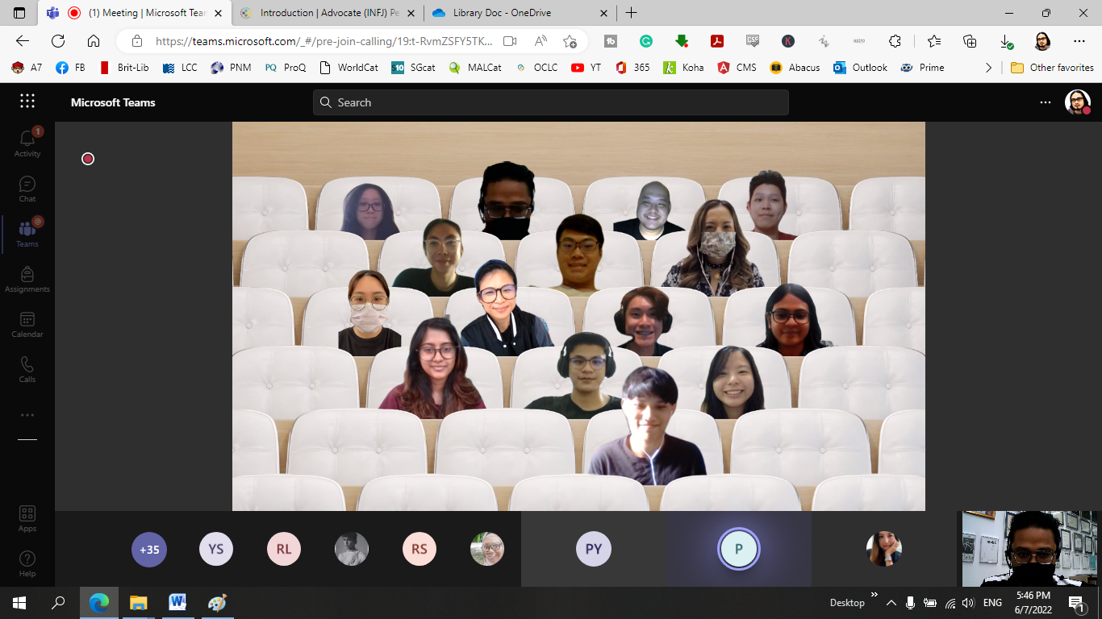Open the Outlook bookmark
The height and width of the screenshot is (619, 1102).
pos(861,68)
